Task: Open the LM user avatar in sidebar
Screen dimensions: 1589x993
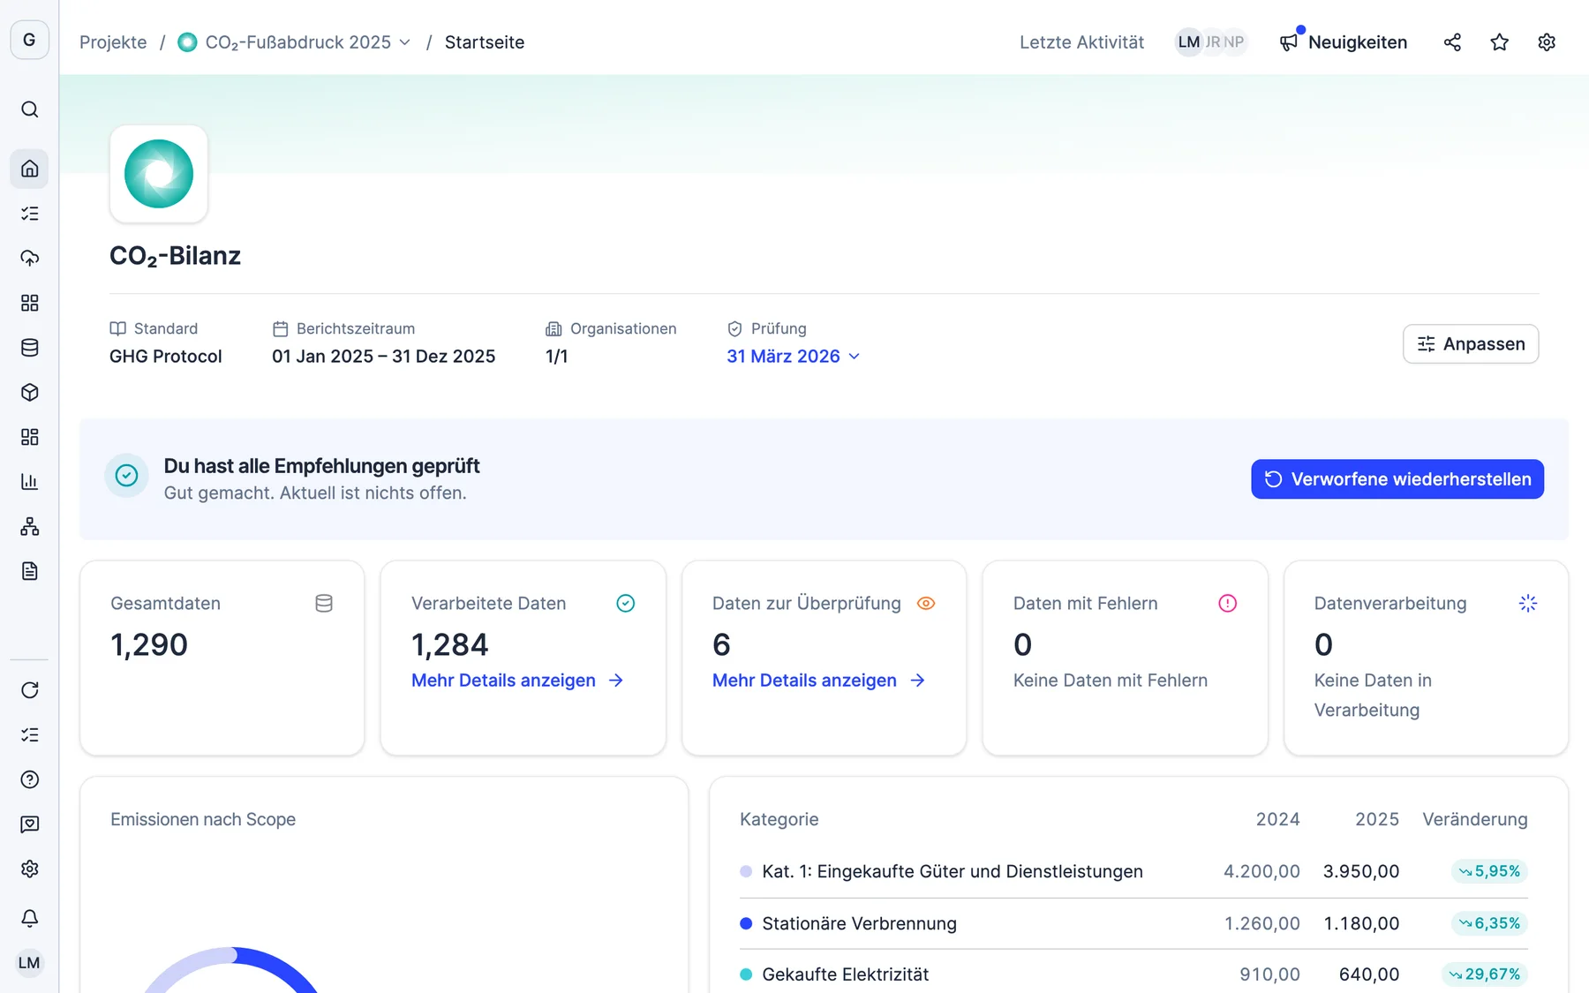Action: coord(29,962)
